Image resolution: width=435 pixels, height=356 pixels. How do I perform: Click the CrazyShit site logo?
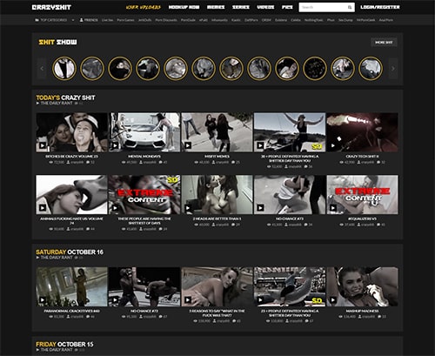point(51,7)
